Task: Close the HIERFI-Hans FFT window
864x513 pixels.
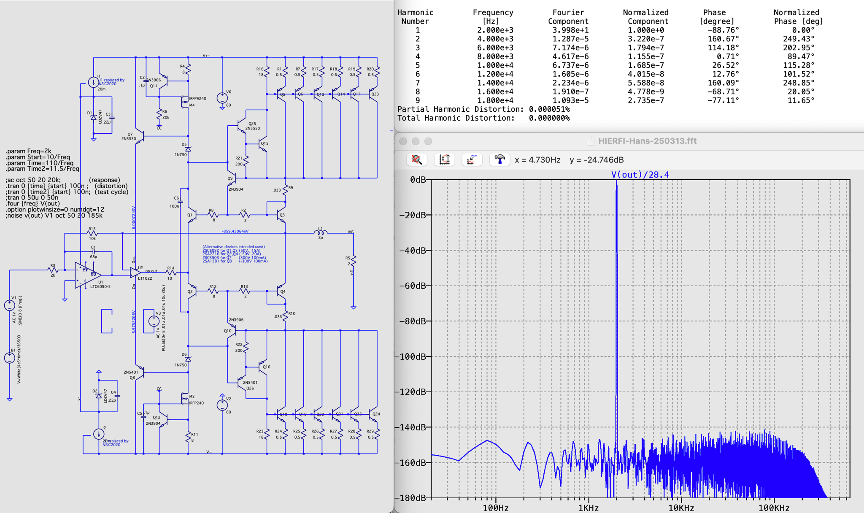Action: tap(403, 141)
